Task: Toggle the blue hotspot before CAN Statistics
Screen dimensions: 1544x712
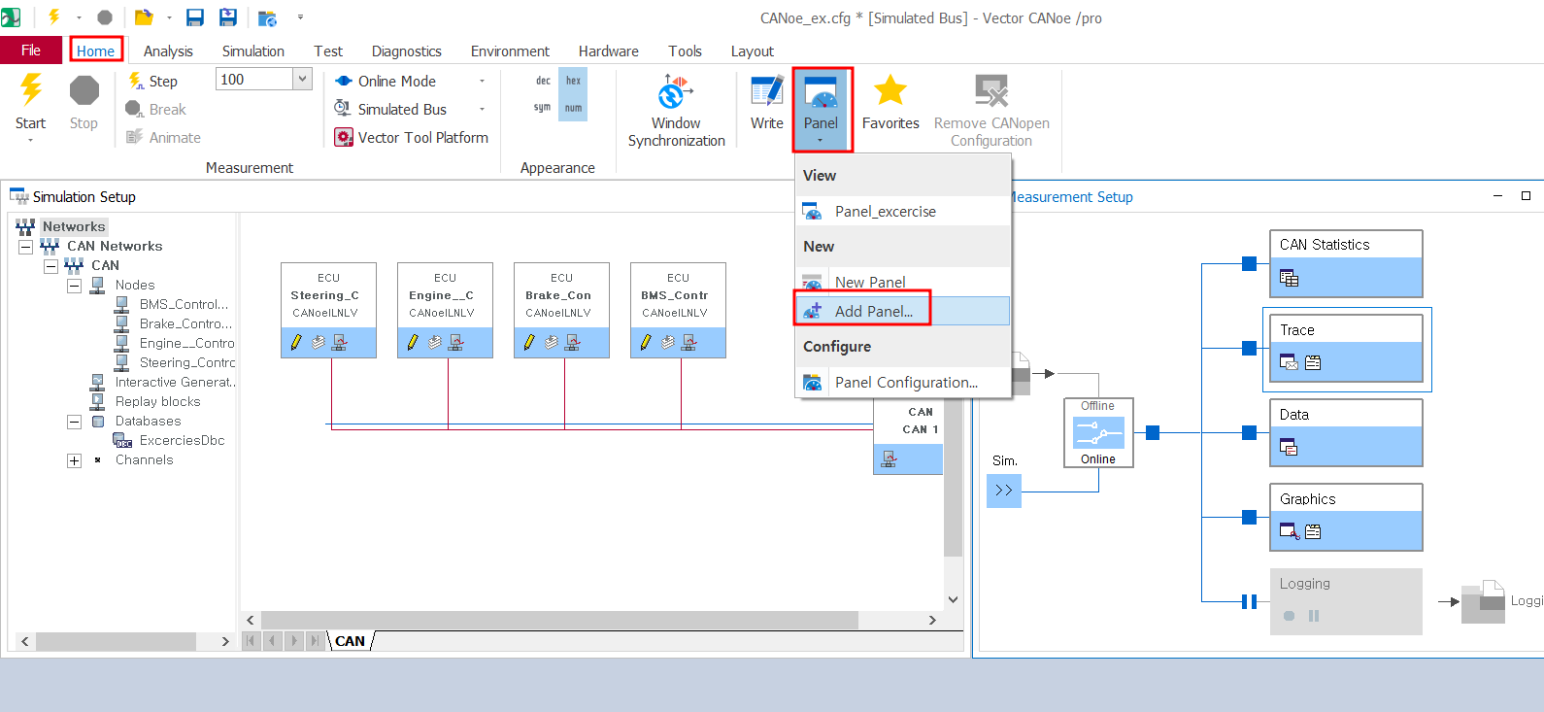Action: (1250, 264)
